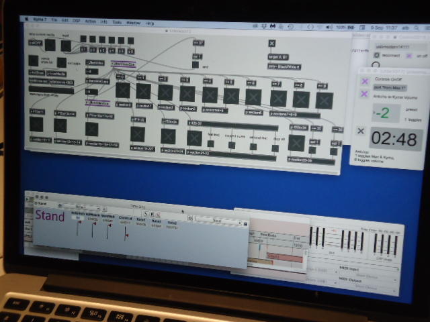Click the S icon in Kyma control toolbar
The width and height of the screenshot is (430, 322).
pyautogui.click(x=146, y=214)
